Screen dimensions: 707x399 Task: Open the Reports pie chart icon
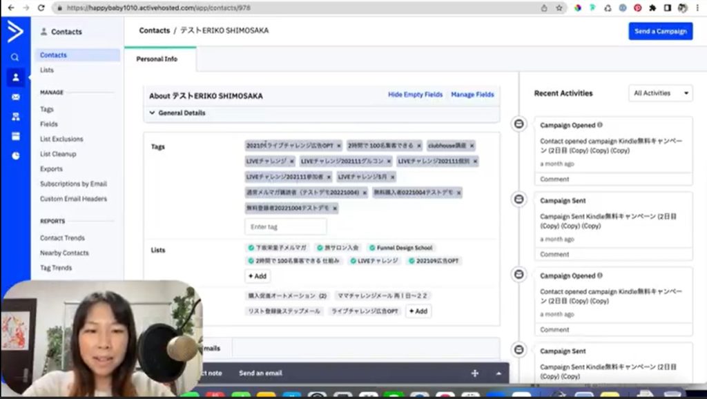point(15,156)
